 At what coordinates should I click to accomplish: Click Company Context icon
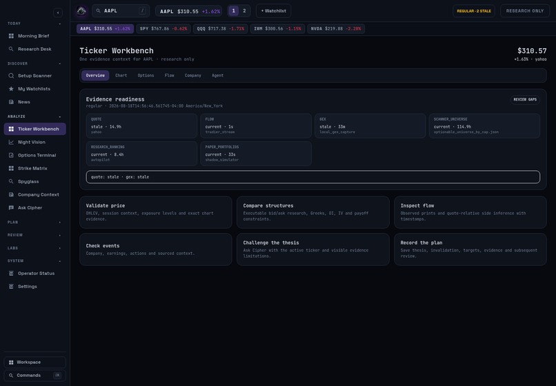click(11, 194)
